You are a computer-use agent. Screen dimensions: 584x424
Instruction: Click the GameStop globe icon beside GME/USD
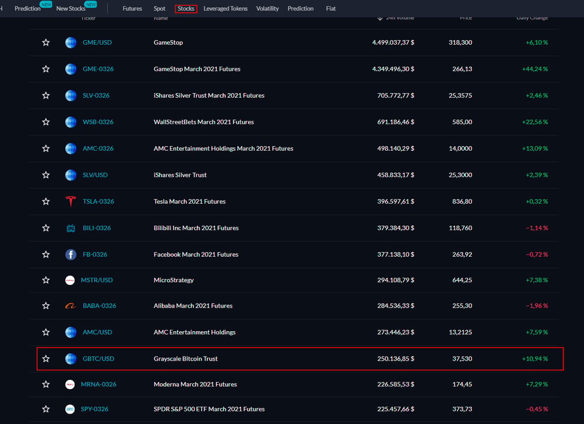pyautogui.click(x=71, y=43)
